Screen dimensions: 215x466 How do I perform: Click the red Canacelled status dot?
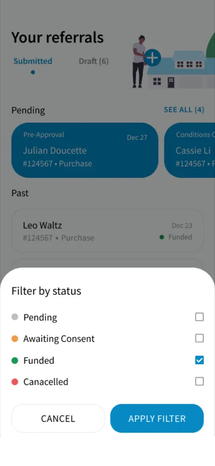click(15, 382)
